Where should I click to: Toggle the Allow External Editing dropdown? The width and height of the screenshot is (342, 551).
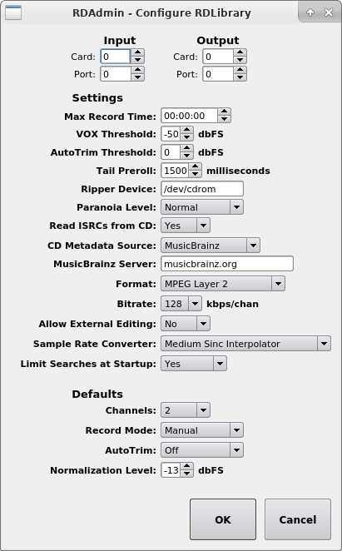186,324
